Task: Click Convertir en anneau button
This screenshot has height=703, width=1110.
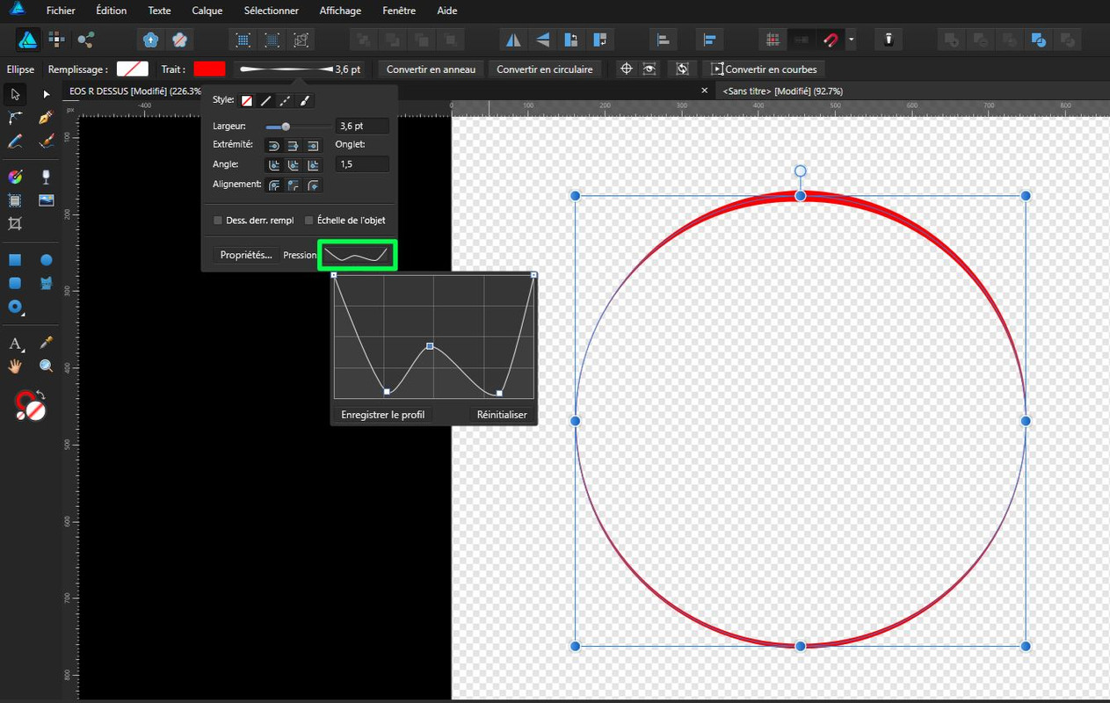Action: (x=431, y=69)
